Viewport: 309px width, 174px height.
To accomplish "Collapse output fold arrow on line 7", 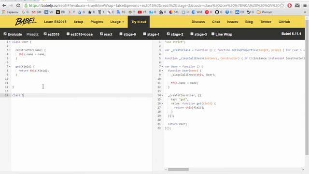I will 162,67.
